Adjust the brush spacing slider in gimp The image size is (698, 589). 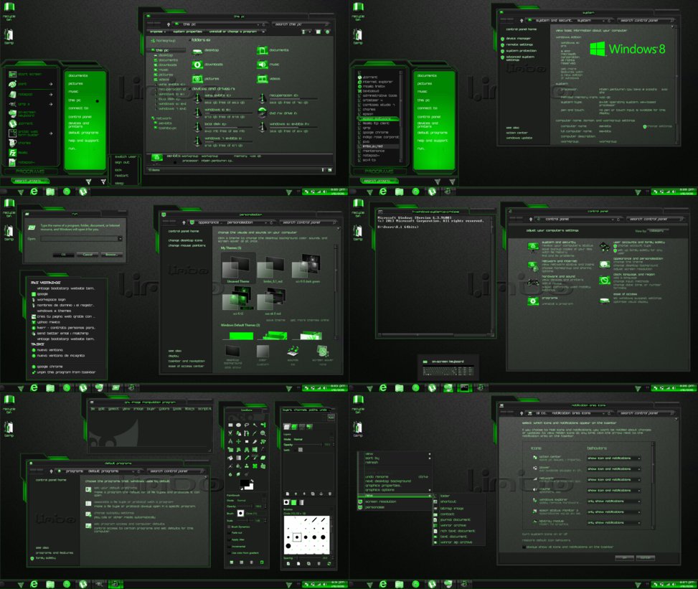(x=308, y=558)
